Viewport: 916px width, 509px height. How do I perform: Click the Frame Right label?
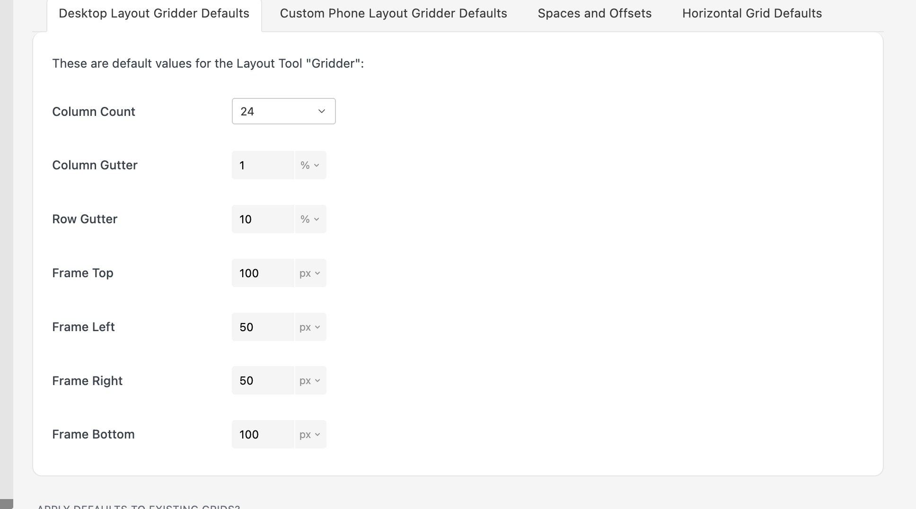tap(87, 381)
